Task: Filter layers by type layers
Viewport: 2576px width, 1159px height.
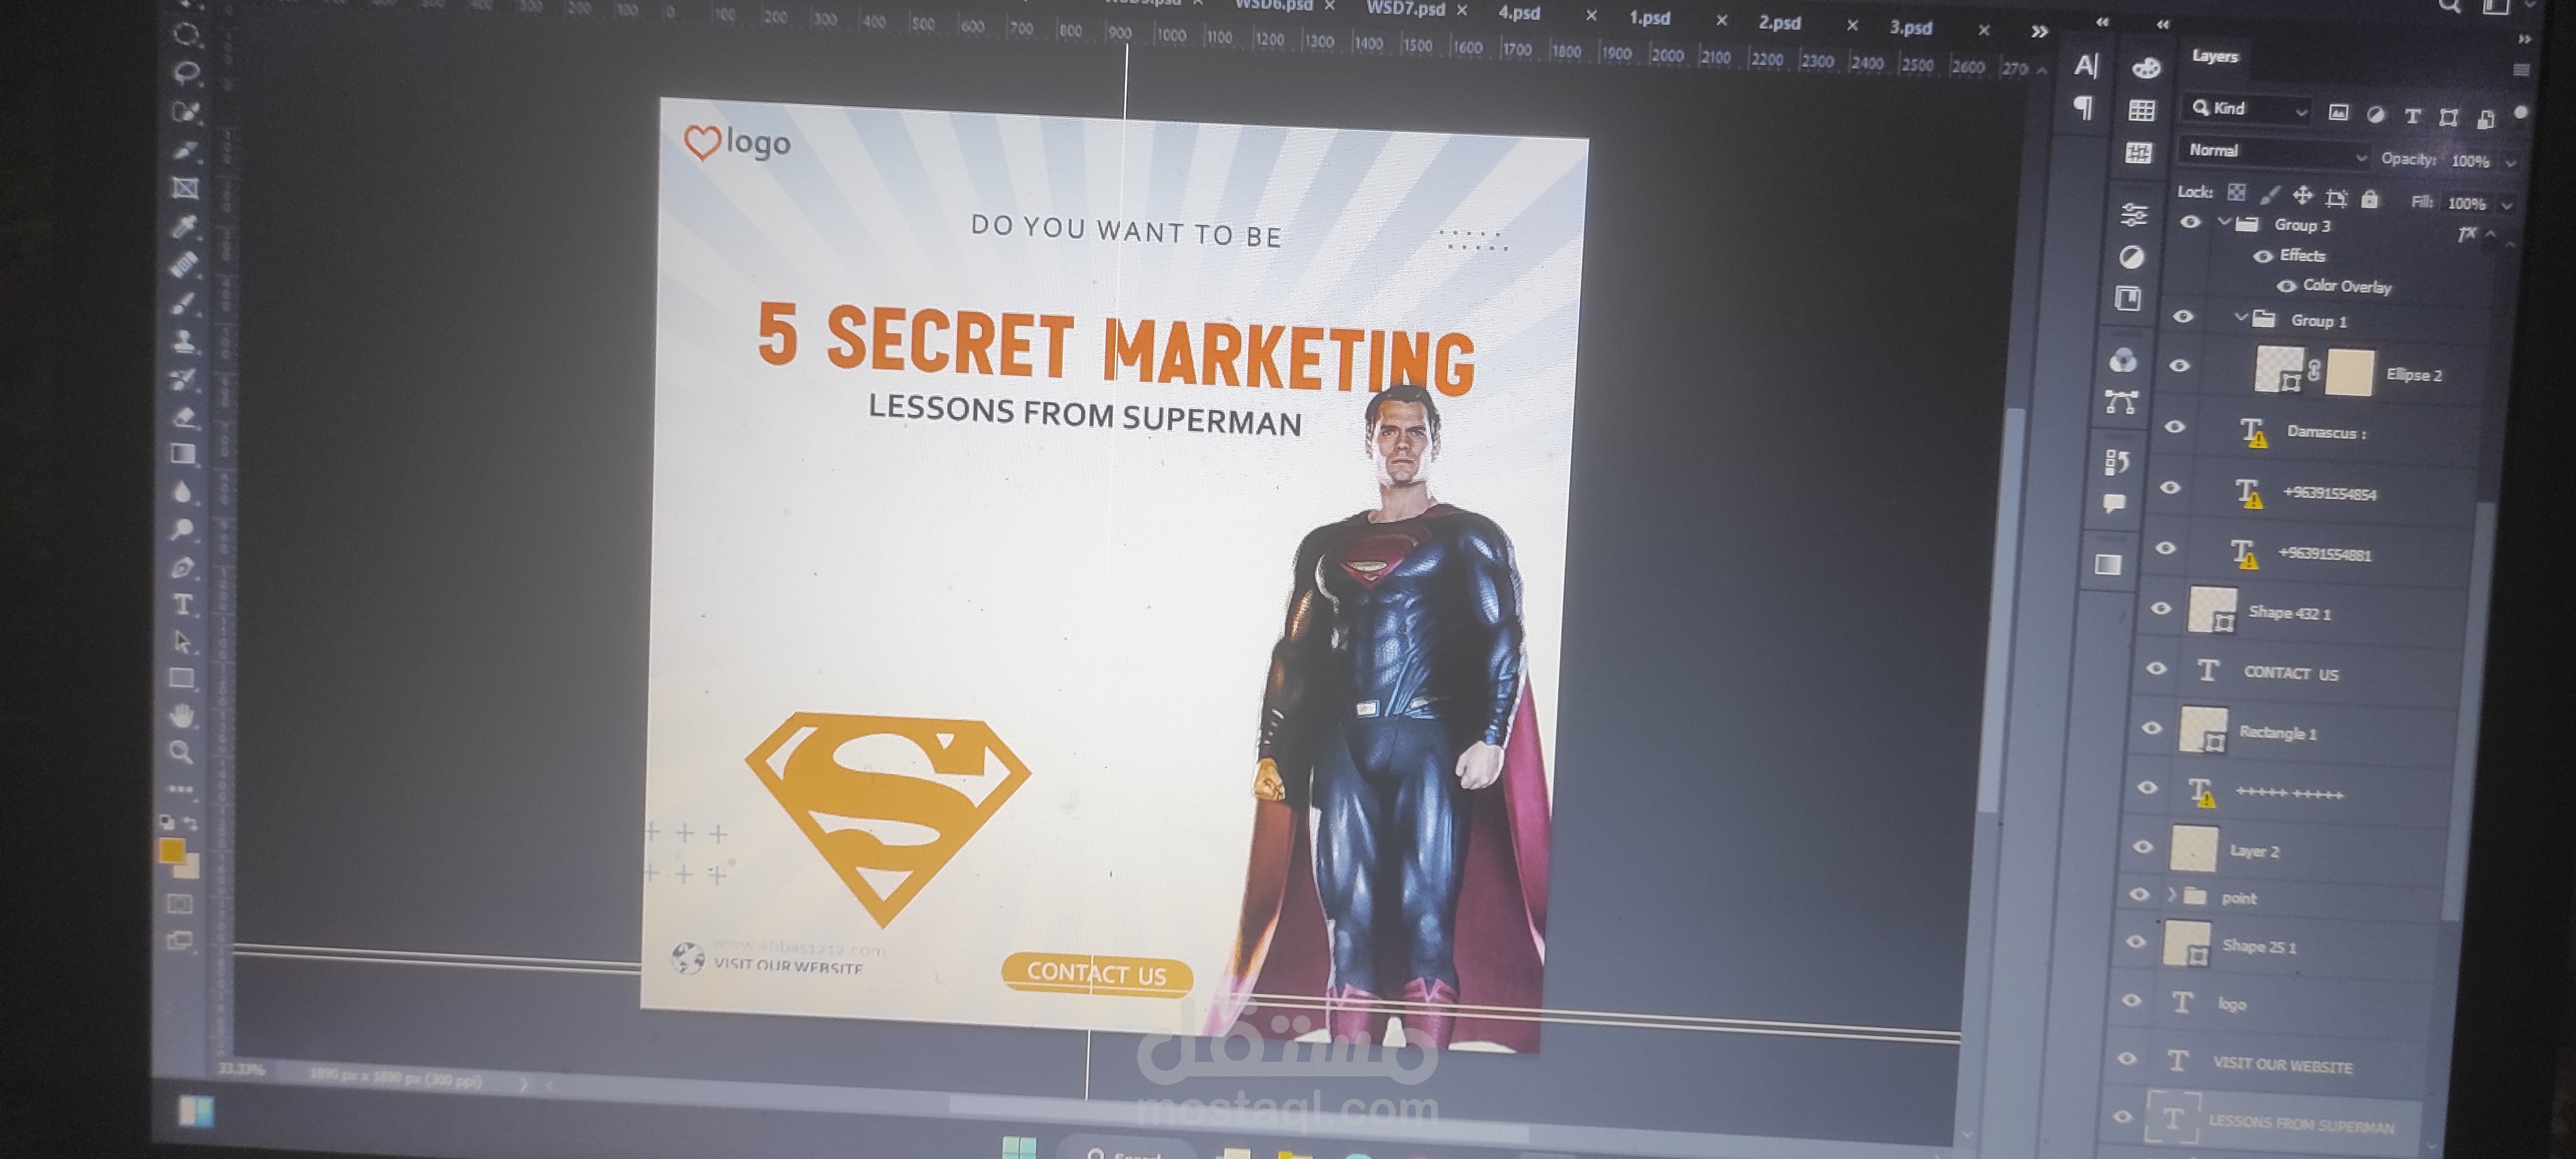Action: coord(2412,116)
